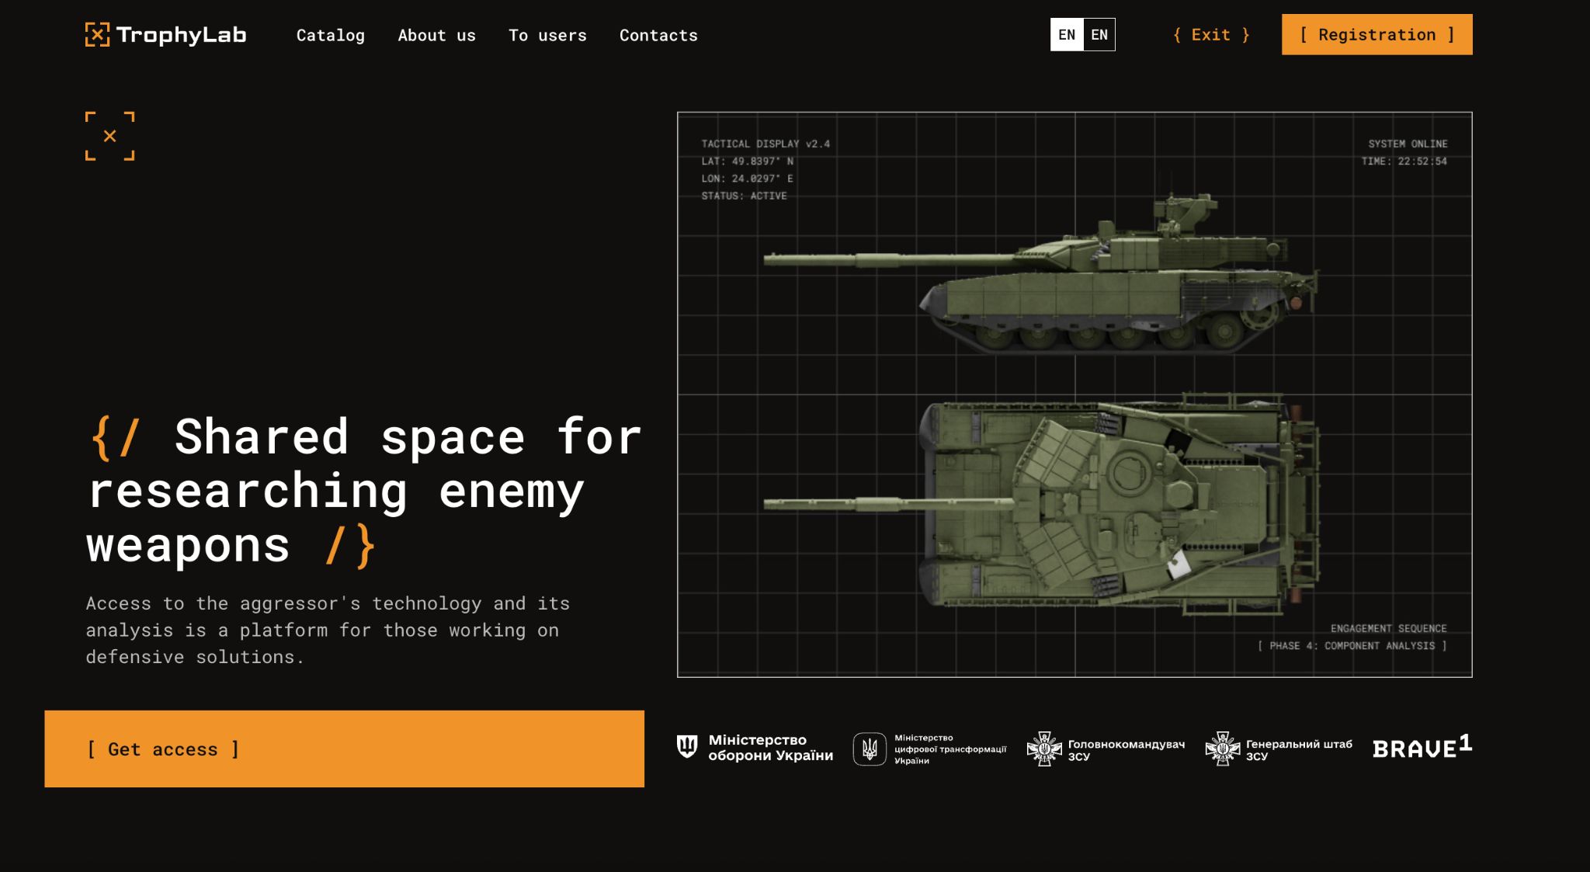
Task: Click the orange crosshair target icon
Action: point(109,136)
